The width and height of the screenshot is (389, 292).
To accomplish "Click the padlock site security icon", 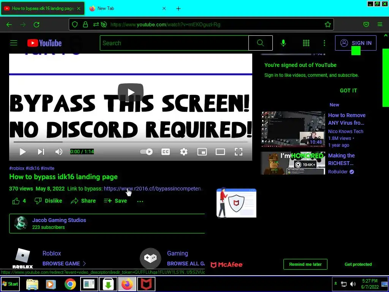I will [x=85, y=24].
